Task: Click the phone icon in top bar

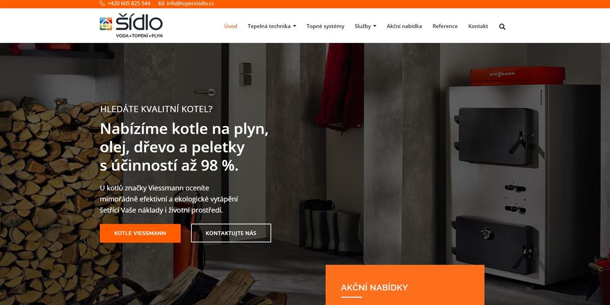Action: click(x=102, y=3)
